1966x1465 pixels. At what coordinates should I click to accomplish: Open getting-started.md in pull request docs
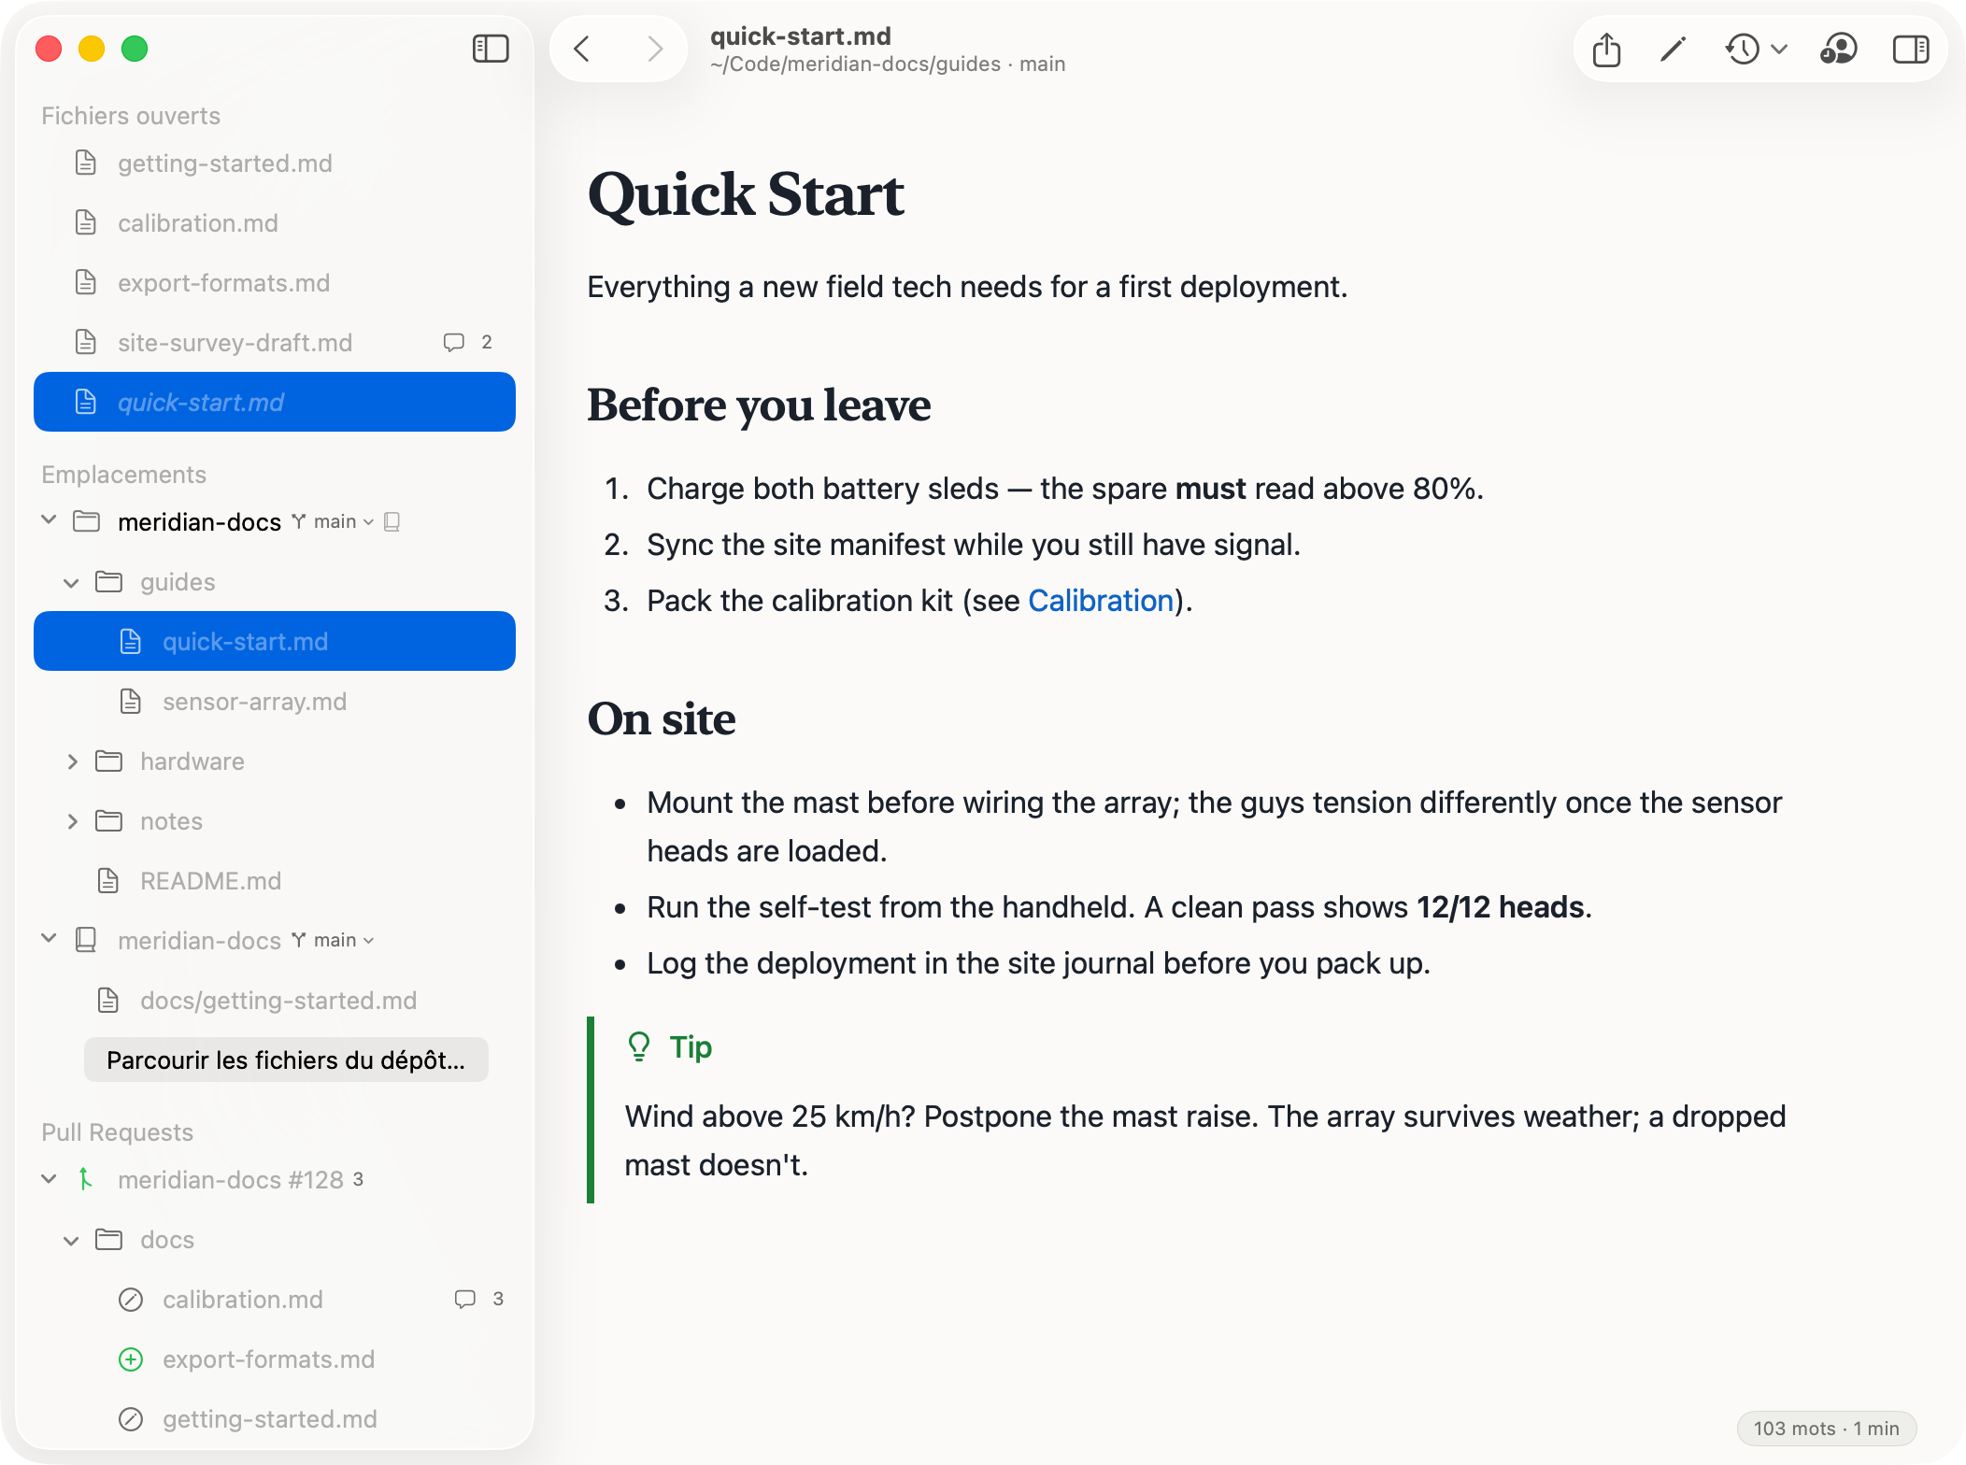(x=275, y=1419)
